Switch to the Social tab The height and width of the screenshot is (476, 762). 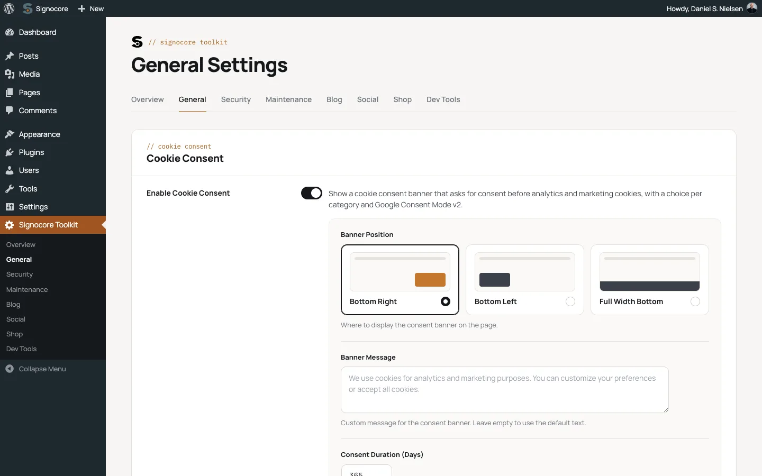[368, 99]
